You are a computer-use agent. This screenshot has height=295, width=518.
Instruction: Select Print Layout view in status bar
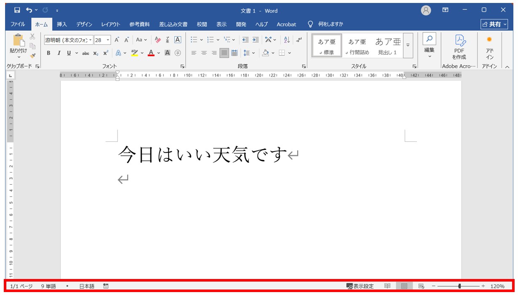[x=404, y=286]
